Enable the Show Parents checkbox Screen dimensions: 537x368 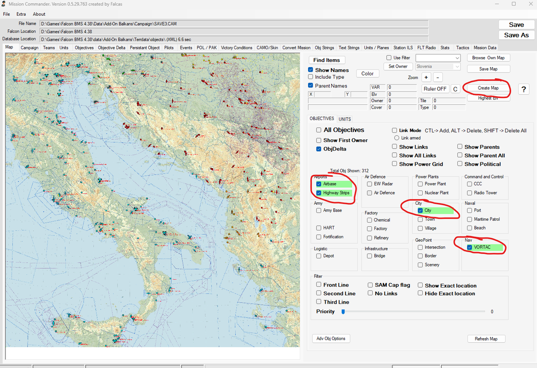tap(460, 147)
